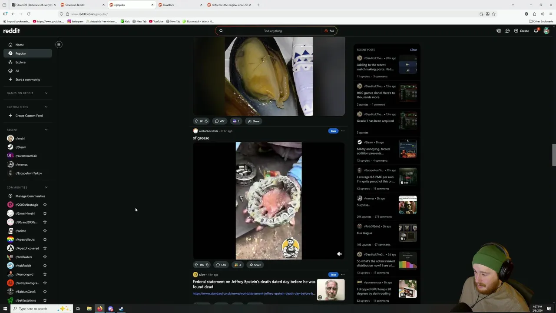Click Create post button
Viewport: 556px width, 313px height.
point(521,31)
